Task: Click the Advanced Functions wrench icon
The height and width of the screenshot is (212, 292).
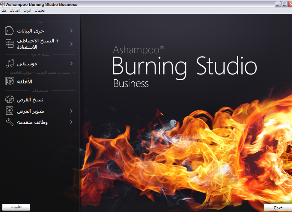Action: point(10,122)
